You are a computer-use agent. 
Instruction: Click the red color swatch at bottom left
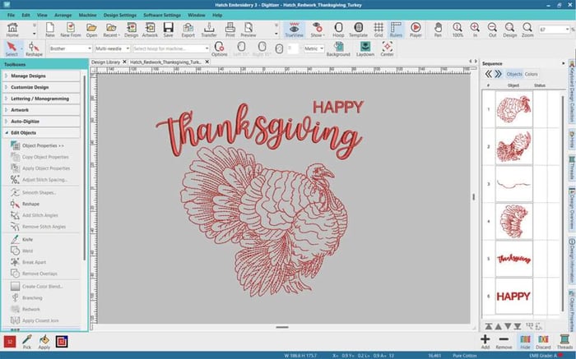(x=9, y=340)
